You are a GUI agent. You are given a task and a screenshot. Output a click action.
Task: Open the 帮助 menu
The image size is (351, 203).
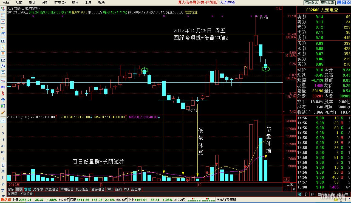pyautogui.click(x=101, y=2)
